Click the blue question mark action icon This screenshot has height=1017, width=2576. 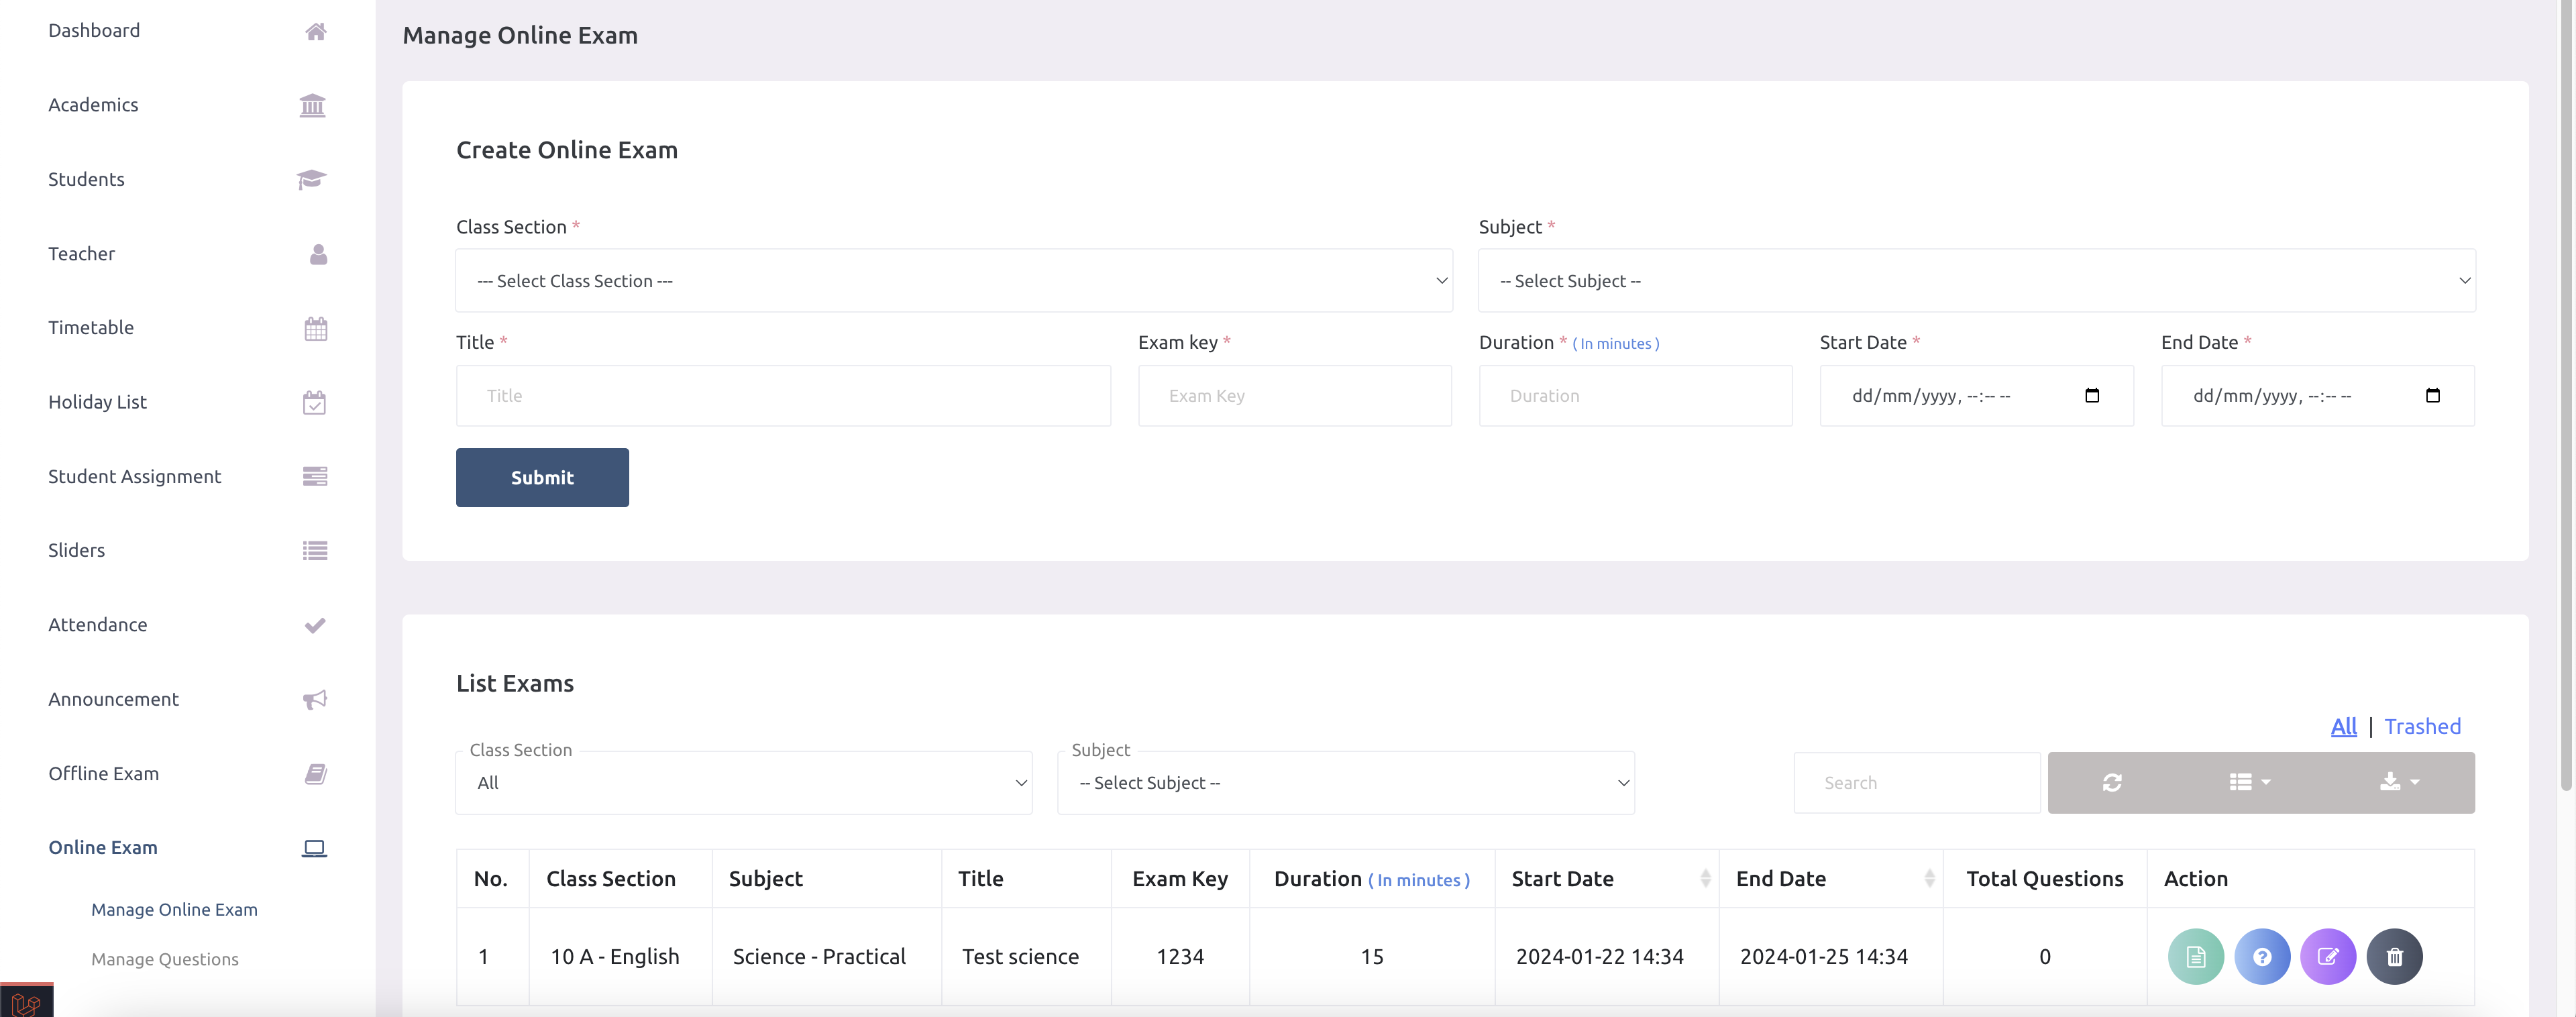coord(2261,956)
